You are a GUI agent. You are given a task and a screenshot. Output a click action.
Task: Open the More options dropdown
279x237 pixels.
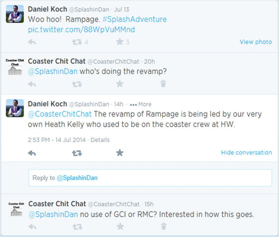141,104
